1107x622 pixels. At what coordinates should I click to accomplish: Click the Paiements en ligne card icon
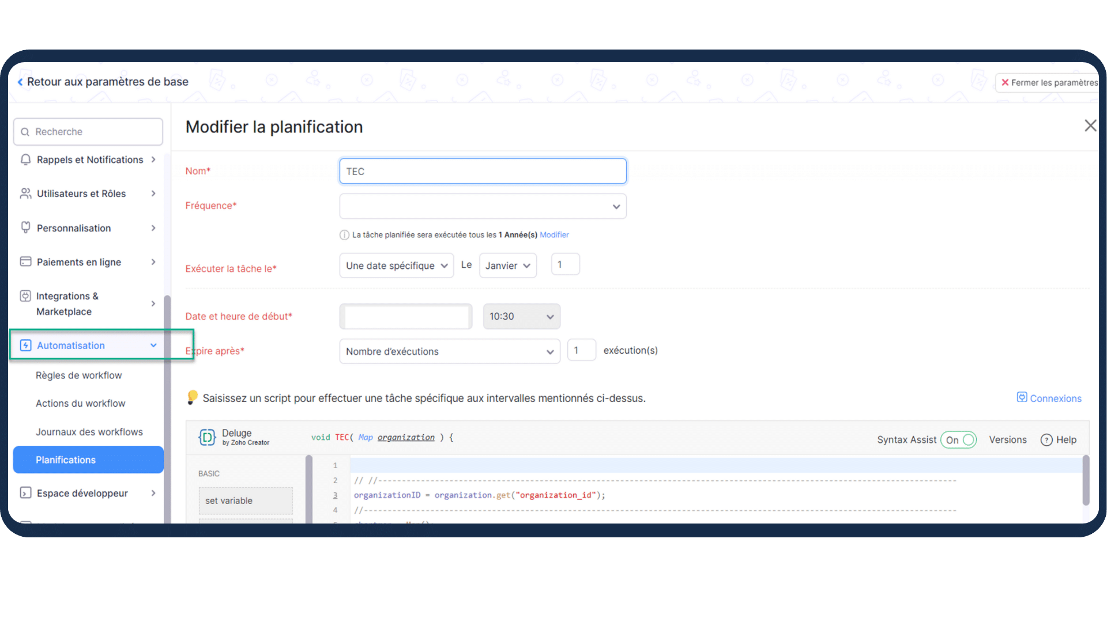pos(25,261)
